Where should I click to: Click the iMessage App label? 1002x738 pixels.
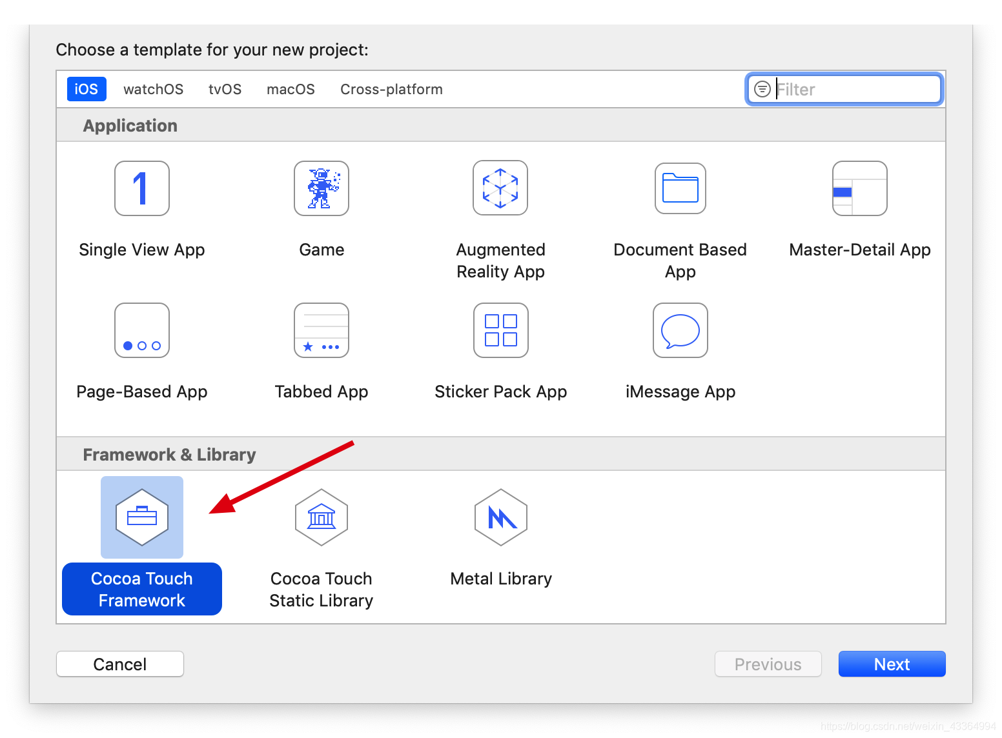click(x=680, y=392)
